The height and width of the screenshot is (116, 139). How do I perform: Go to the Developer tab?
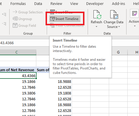pos(95,4)
